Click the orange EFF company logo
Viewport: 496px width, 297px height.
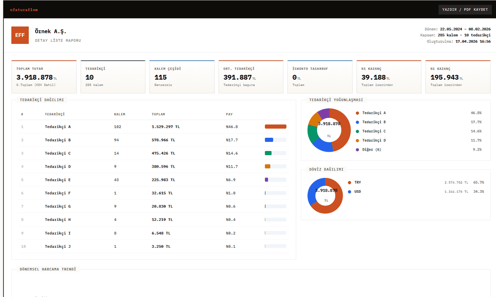tap(20, 35)
